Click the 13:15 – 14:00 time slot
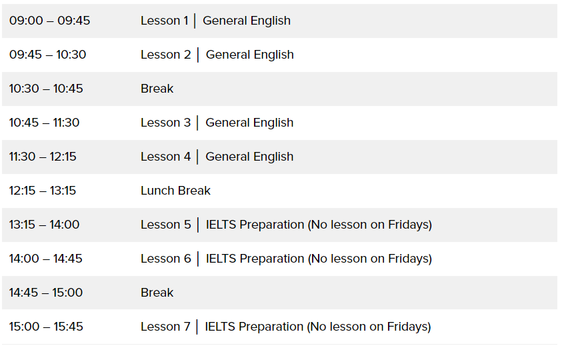The image size is (562, 348). pyautogui.click(x=44, y=225)
